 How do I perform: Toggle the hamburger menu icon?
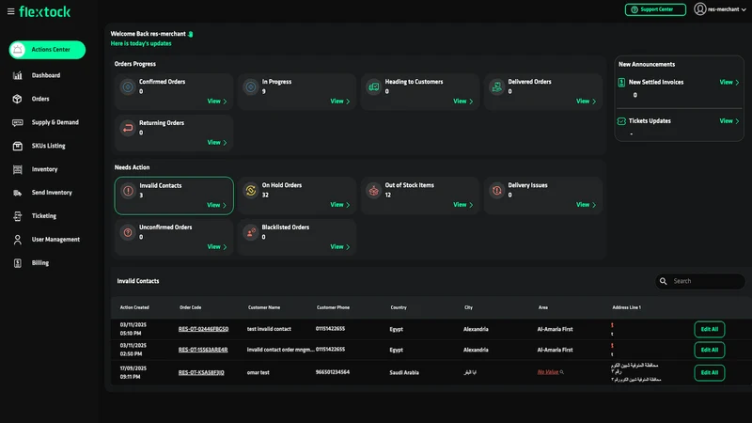coord(10,11)
